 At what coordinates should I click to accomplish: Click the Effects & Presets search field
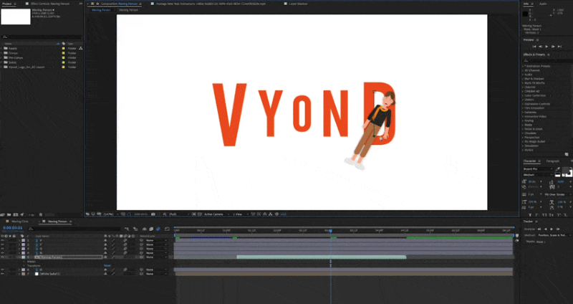point(547,61)
